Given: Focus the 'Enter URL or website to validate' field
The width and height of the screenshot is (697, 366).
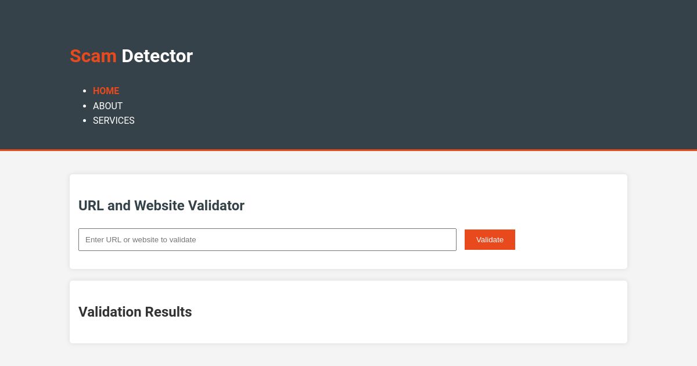Looking at the screenshot, I should [x=267, y=239].
